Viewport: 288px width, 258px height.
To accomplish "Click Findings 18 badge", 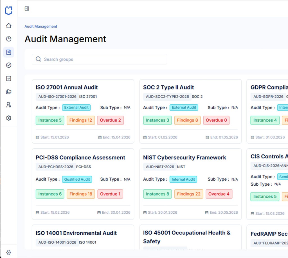I will coord(81,194).
